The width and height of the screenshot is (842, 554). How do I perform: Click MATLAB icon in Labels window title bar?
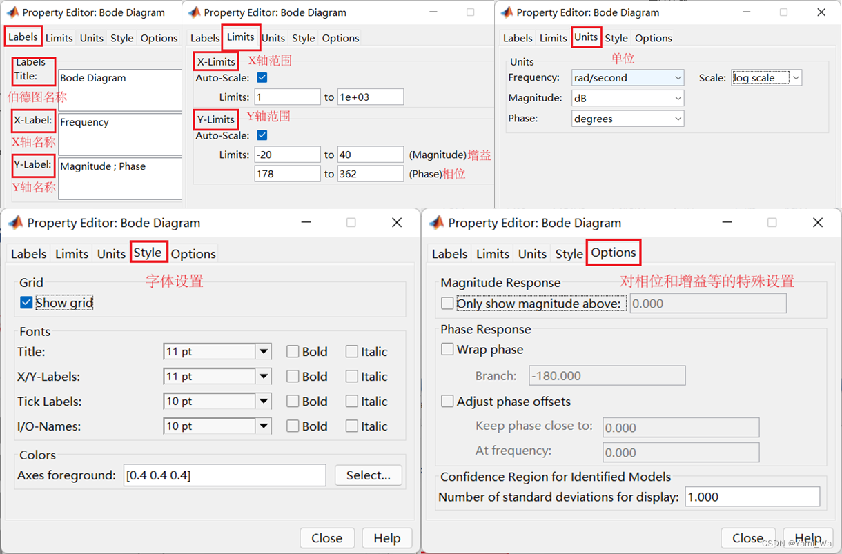[12, 12]
